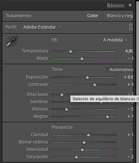
Task: Open the A medida white balance dropdown
Action: pyautogui.click(x=115, y=40)
